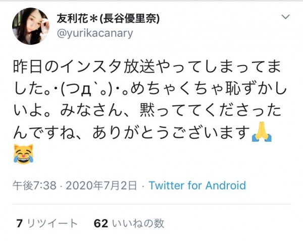The height and width of the screenshot is (241, 303).
Task: Click the crying laughing cat emoji
Action: point(23,154)
